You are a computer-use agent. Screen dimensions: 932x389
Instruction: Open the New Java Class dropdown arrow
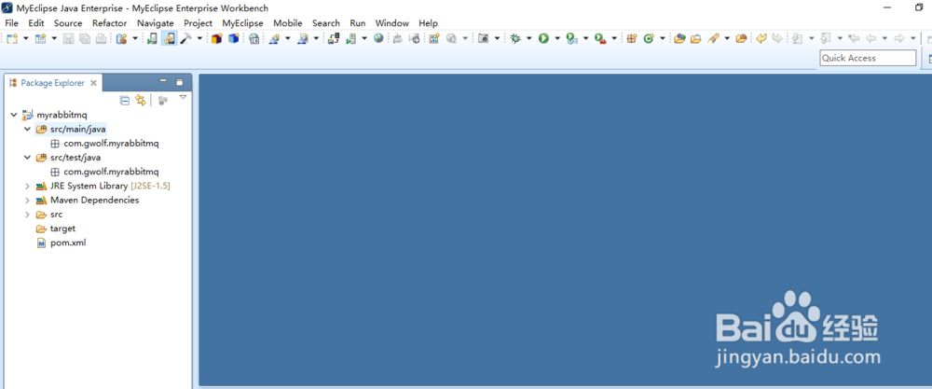point(663,38)
